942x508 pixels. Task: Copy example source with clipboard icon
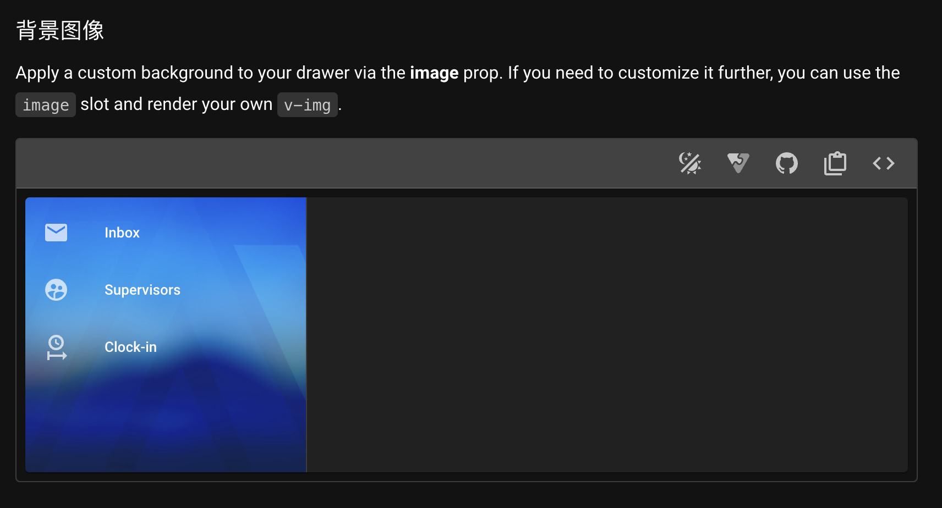(x=835, y=163)
